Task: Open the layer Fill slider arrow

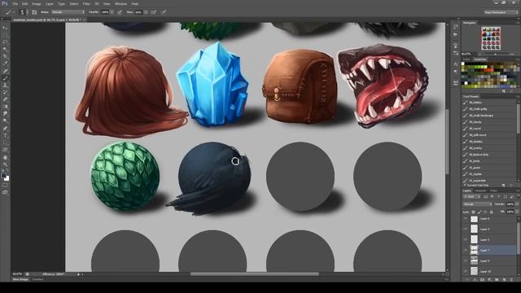Action: click(517, 212)
